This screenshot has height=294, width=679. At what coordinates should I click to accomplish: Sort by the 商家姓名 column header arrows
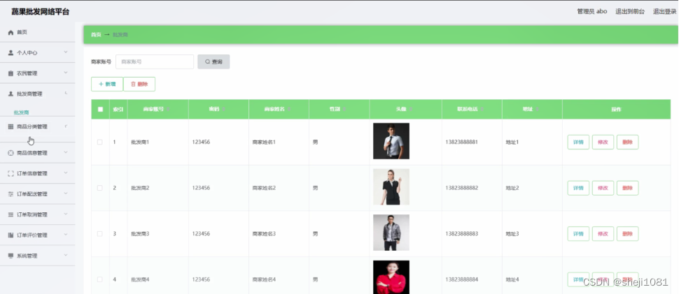289,110
